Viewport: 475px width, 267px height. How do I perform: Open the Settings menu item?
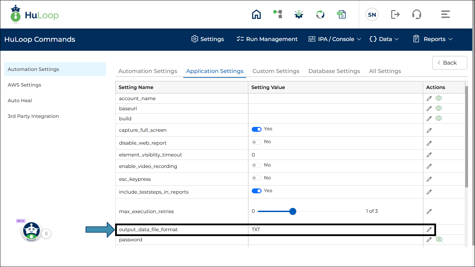coord(208,39)
